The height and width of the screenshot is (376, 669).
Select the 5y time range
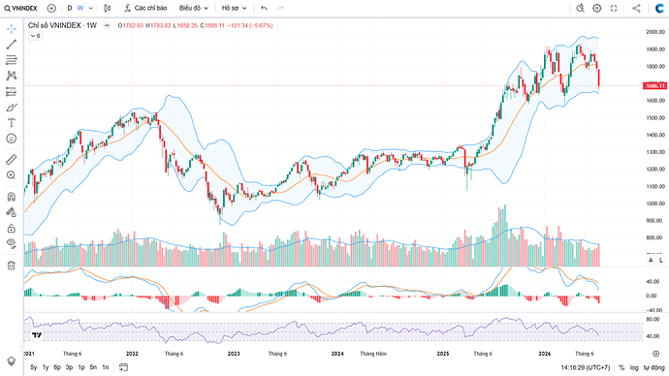pos(34,367)
